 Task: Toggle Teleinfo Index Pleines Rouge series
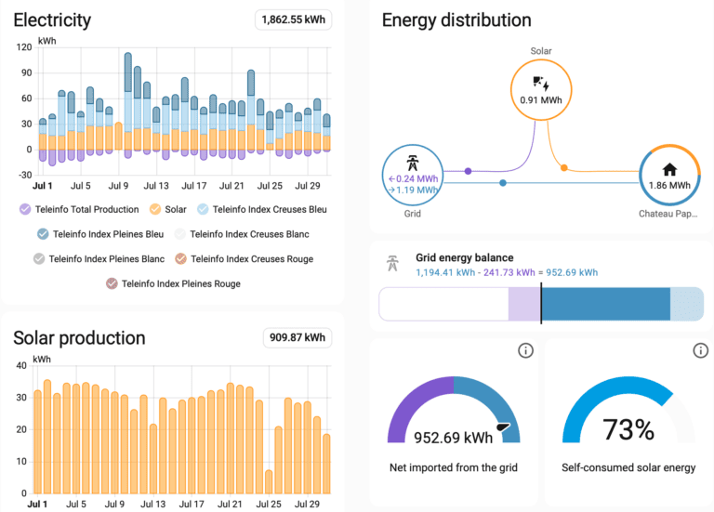112,283
